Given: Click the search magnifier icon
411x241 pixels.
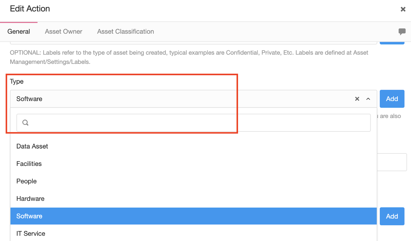Looking at the screenshot, I should [x=25, y=123].
